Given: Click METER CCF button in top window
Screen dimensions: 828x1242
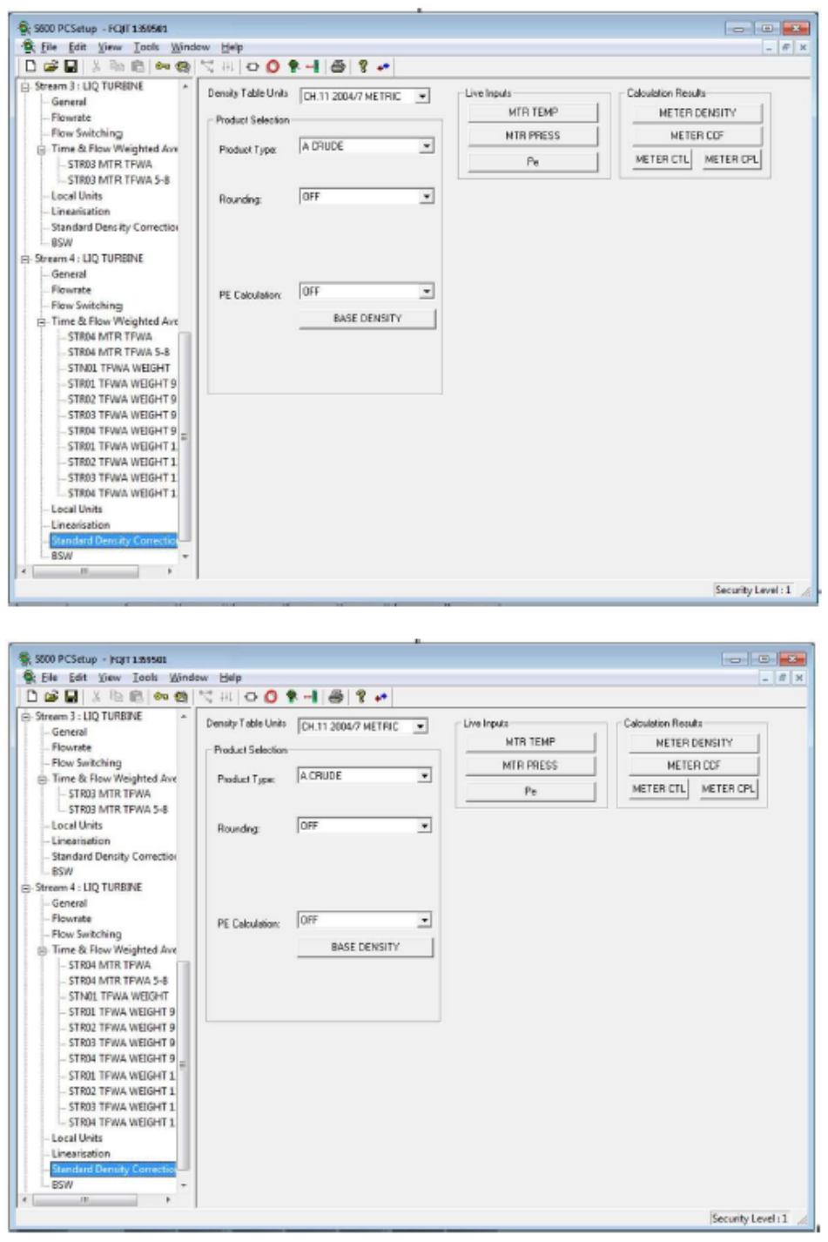Looking at the screenshot, I should tap(697, 136).
